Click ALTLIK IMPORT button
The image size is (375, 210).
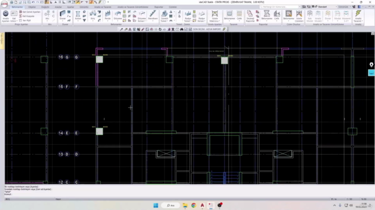pyautogui.click(x=213, y=29)
